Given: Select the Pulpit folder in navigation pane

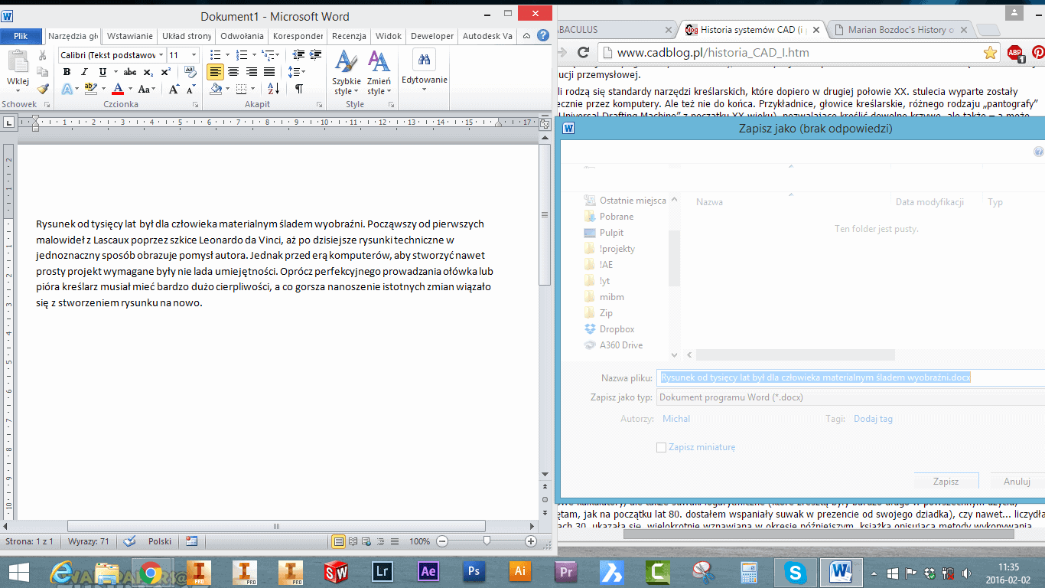Looking at the screenshot, I should [x=611, y=233].
